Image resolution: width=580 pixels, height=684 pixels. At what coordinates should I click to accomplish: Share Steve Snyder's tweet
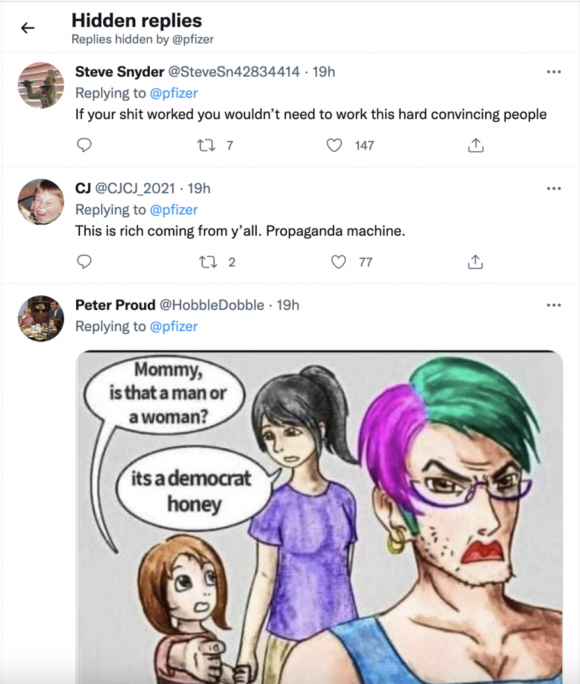(x=475, y=146)
